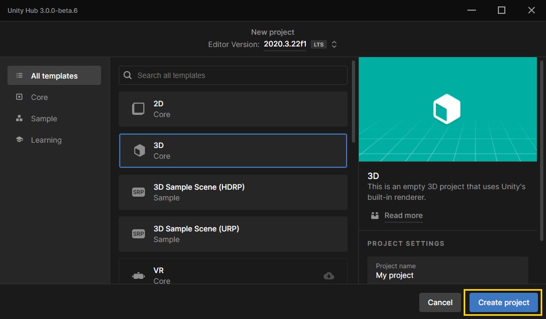Choose the 3D Sample Scene (URP) template
The height and width of the screenshot is (319, 546).
[x=233, y=234]
